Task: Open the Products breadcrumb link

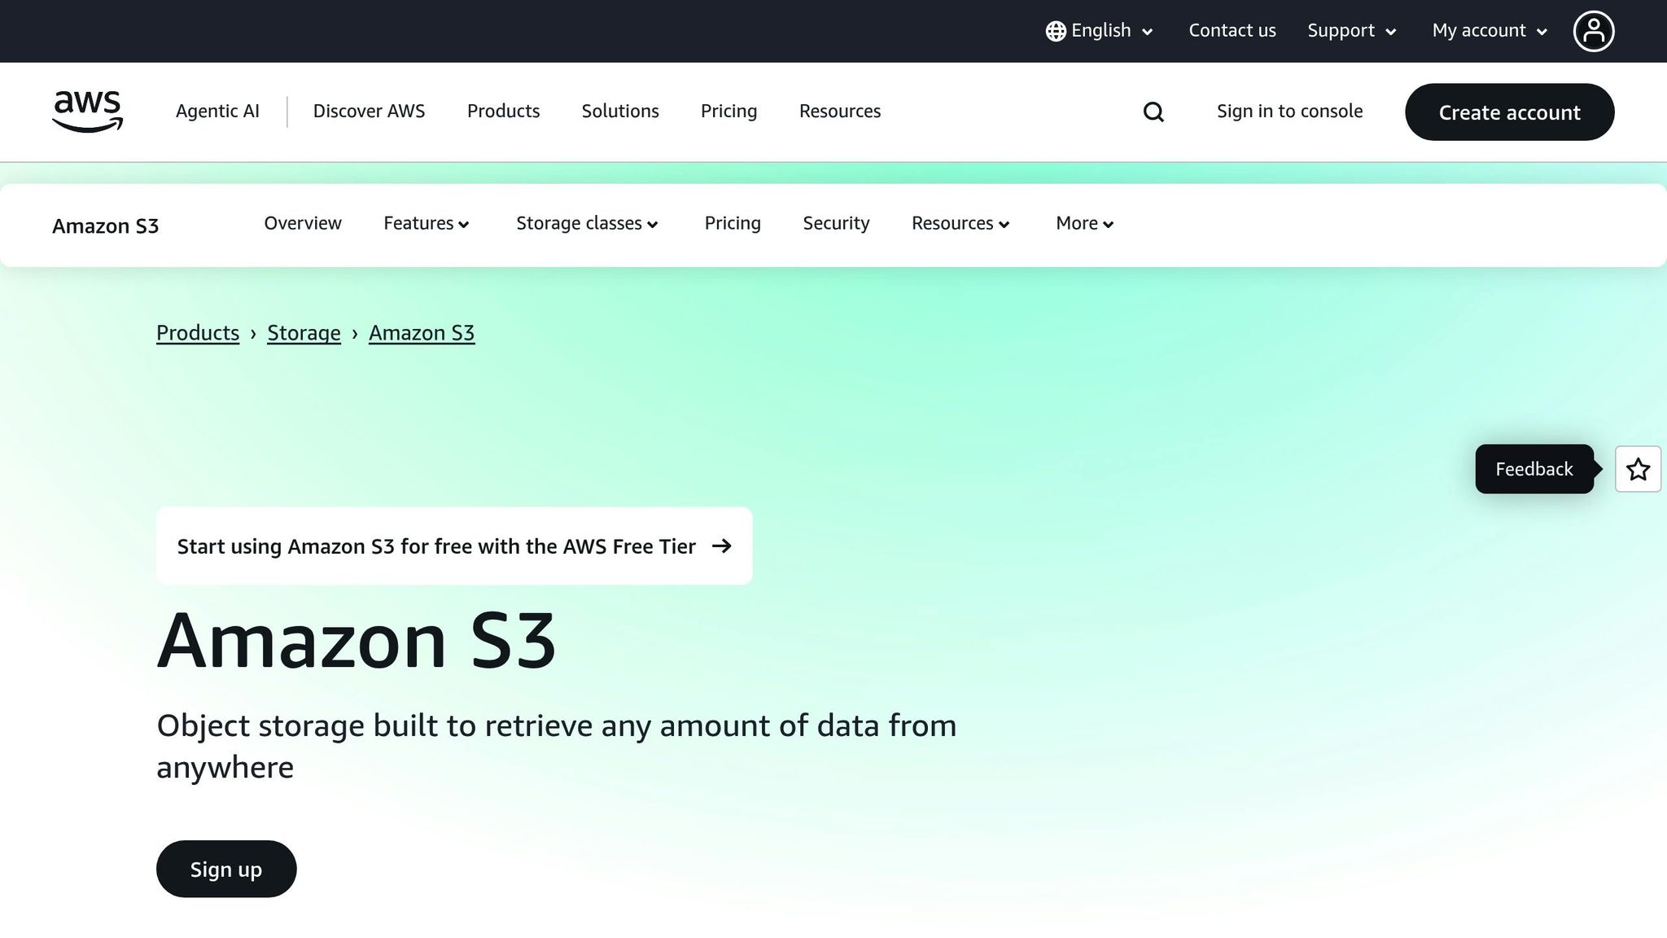Action: [198, 333]
